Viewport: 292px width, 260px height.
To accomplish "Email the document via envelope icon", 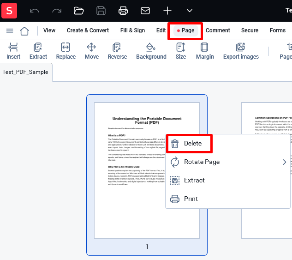I will point(145,11).
